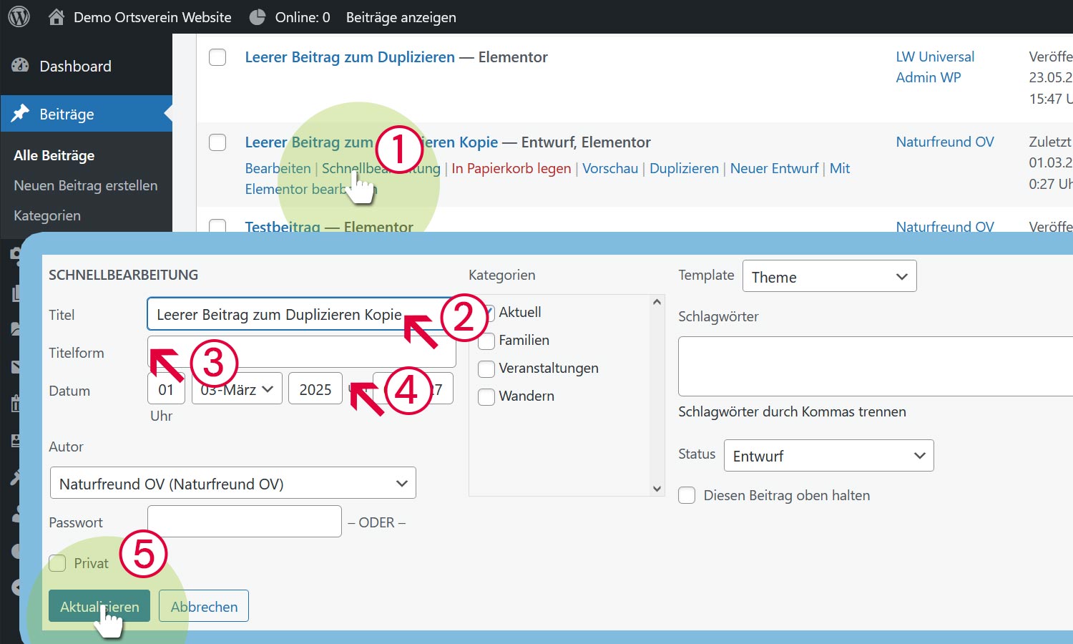
Task: Click into the Schlagwörter text area
Action: click(x=873, y=366)
